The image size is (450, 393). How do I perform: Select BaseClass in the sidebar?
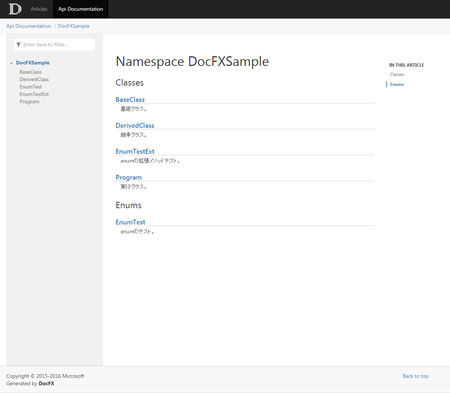click(x=30, y=72)
